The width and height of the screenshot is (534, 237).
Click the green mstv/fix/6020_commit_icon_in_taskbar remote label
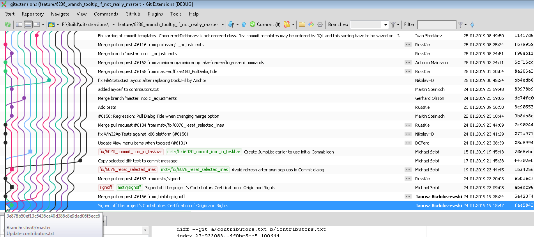click(x=204, y=152)
